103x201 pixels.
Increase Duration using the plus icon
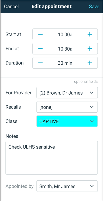pos(90,63)
